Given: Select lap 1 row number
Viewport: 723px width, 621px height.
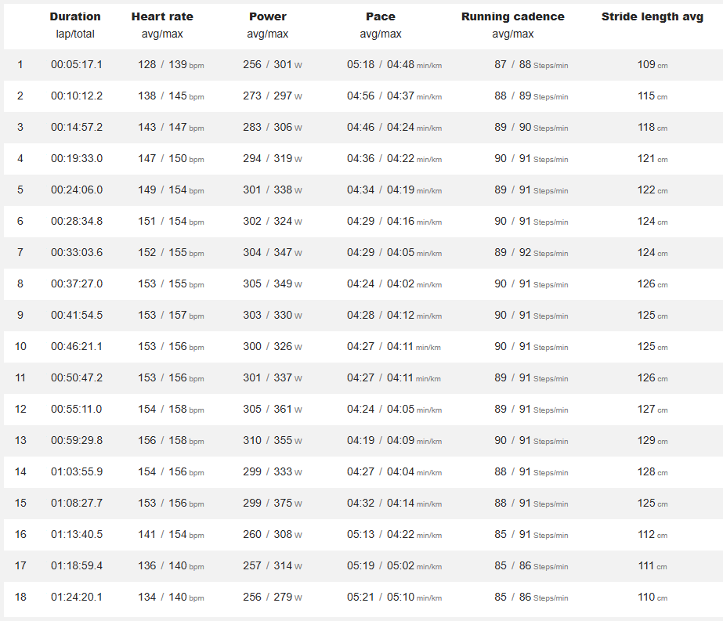Looking at the screenshot, I should [x=20, y=64].
